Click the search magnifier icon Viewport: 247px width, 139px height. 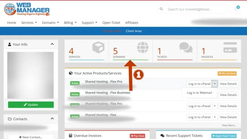tap(161, 9)
